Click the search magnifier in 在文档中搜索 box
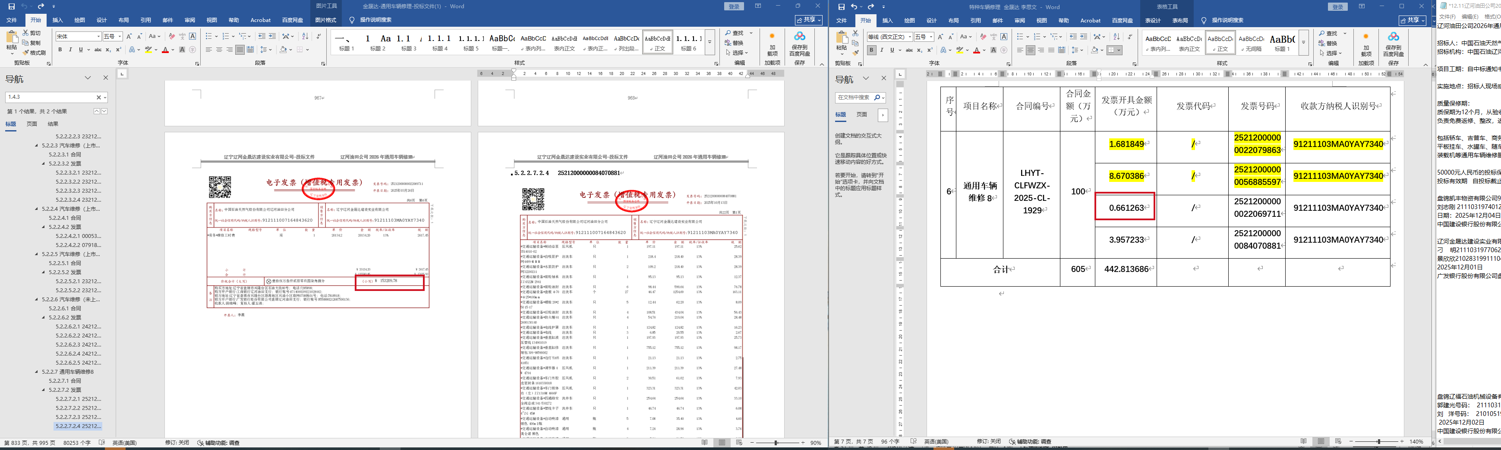 [x=877, y=98]
